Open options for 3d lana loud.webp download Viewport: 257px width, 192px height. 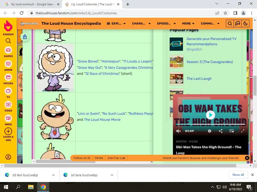coord(112,175)
